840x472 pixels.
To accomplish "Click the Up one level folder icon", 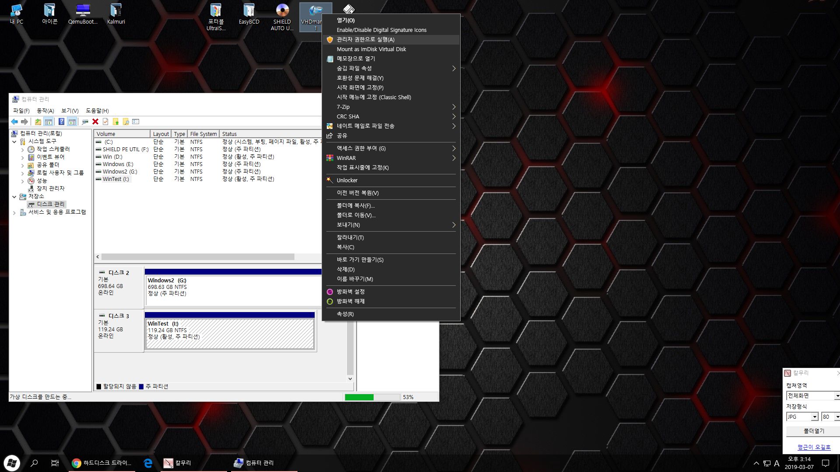I will tap(38, 121).
